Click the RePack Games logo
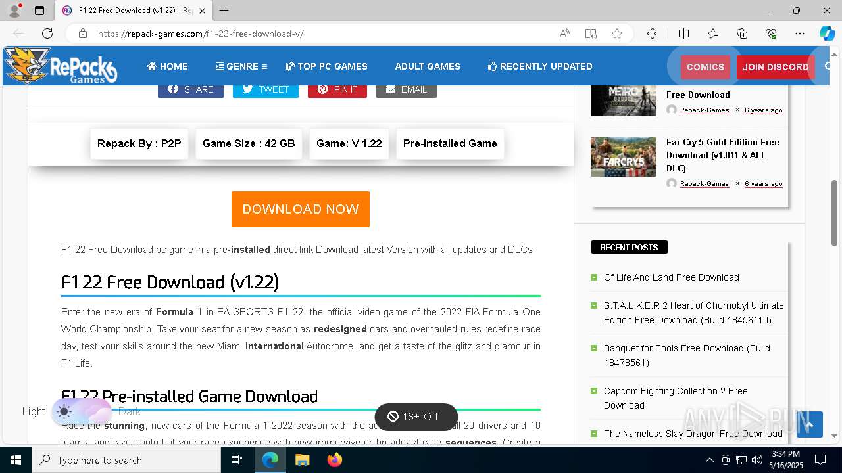 pyautogui.click(x=61, y=66)
